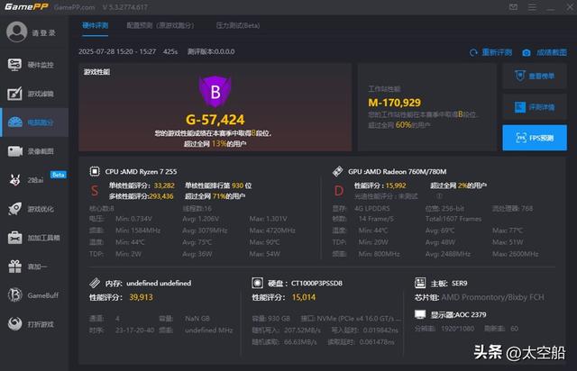Click memory score 39,913

point(141,297)
